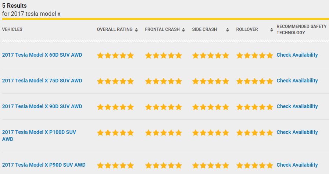Screen dimensions: 329x174
Task: Click the Side Crash column header
Action: (204, 29)
